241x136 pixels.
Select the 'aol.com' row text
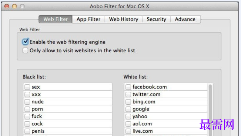pyautogui.click(x=142, y=123)
